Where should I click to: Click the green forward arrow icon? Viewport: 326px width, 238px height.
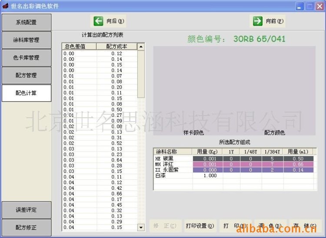[258, 21]
